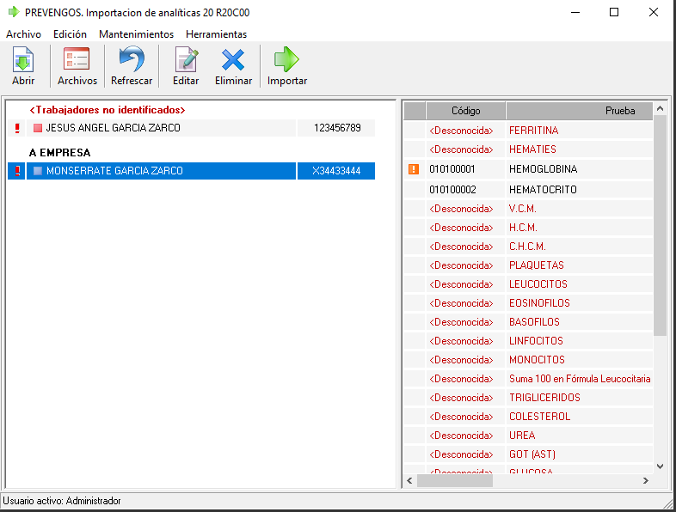Click red exclamation icon next to JESUS ANGEL
The image size is (676, 512).
click(16, 128)
